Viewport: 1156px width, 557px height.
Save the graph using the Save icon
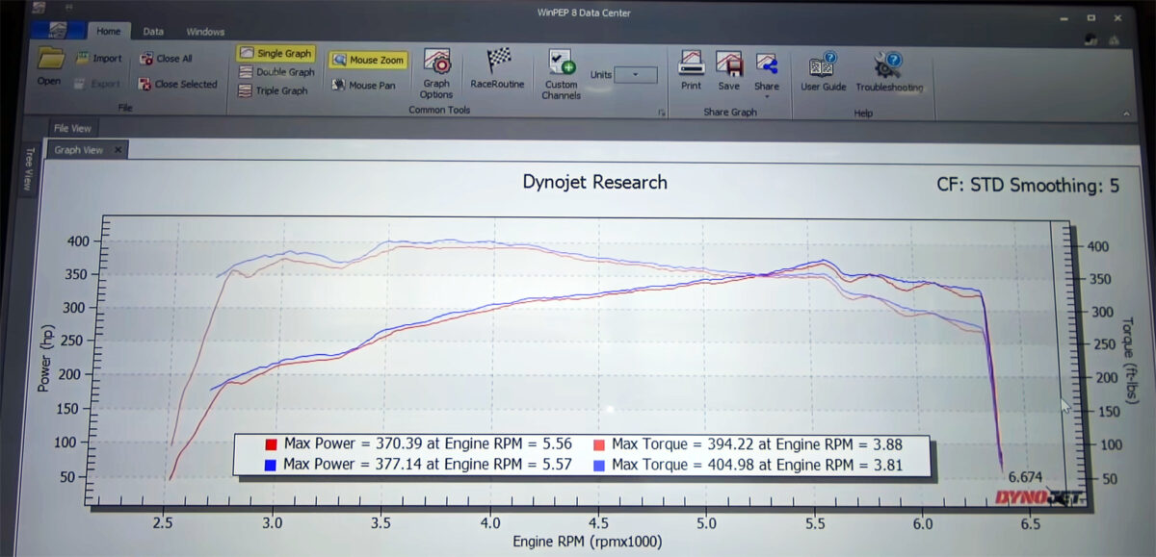[x=728, y=69]
